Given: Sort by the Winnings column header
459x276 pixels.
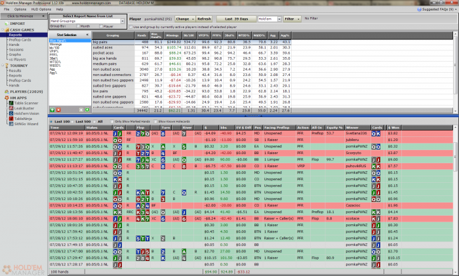Looking at the screenshot, I should 172,35.
